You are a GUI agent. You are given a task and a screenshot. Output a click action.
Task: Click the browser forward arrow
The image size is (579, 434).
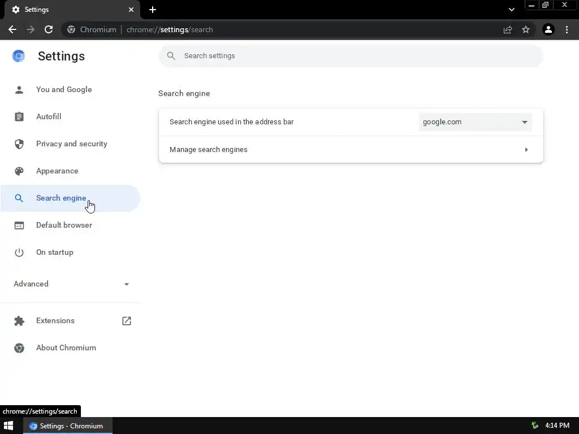[31, 29]
